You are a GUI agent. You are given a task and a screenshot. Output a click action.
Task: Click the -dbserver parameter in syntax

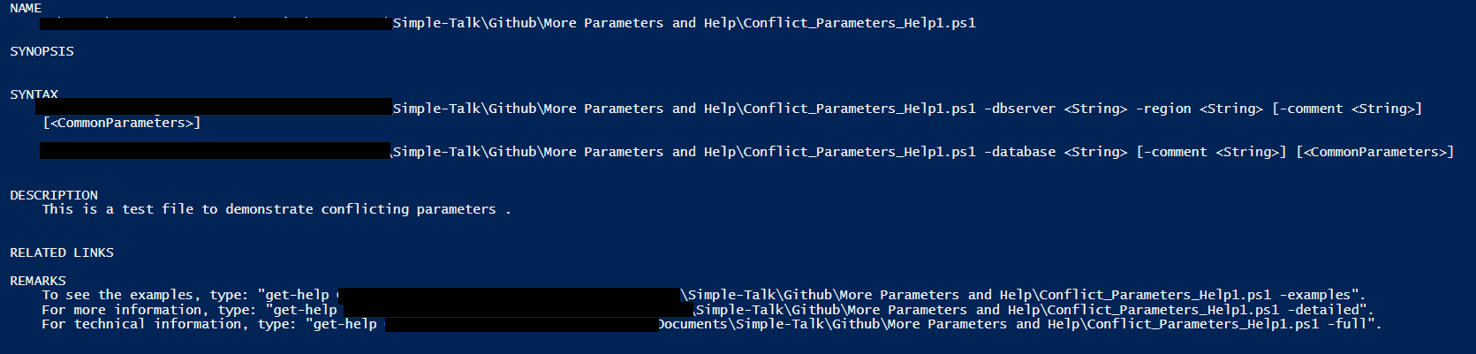[x=1019, y=109]
